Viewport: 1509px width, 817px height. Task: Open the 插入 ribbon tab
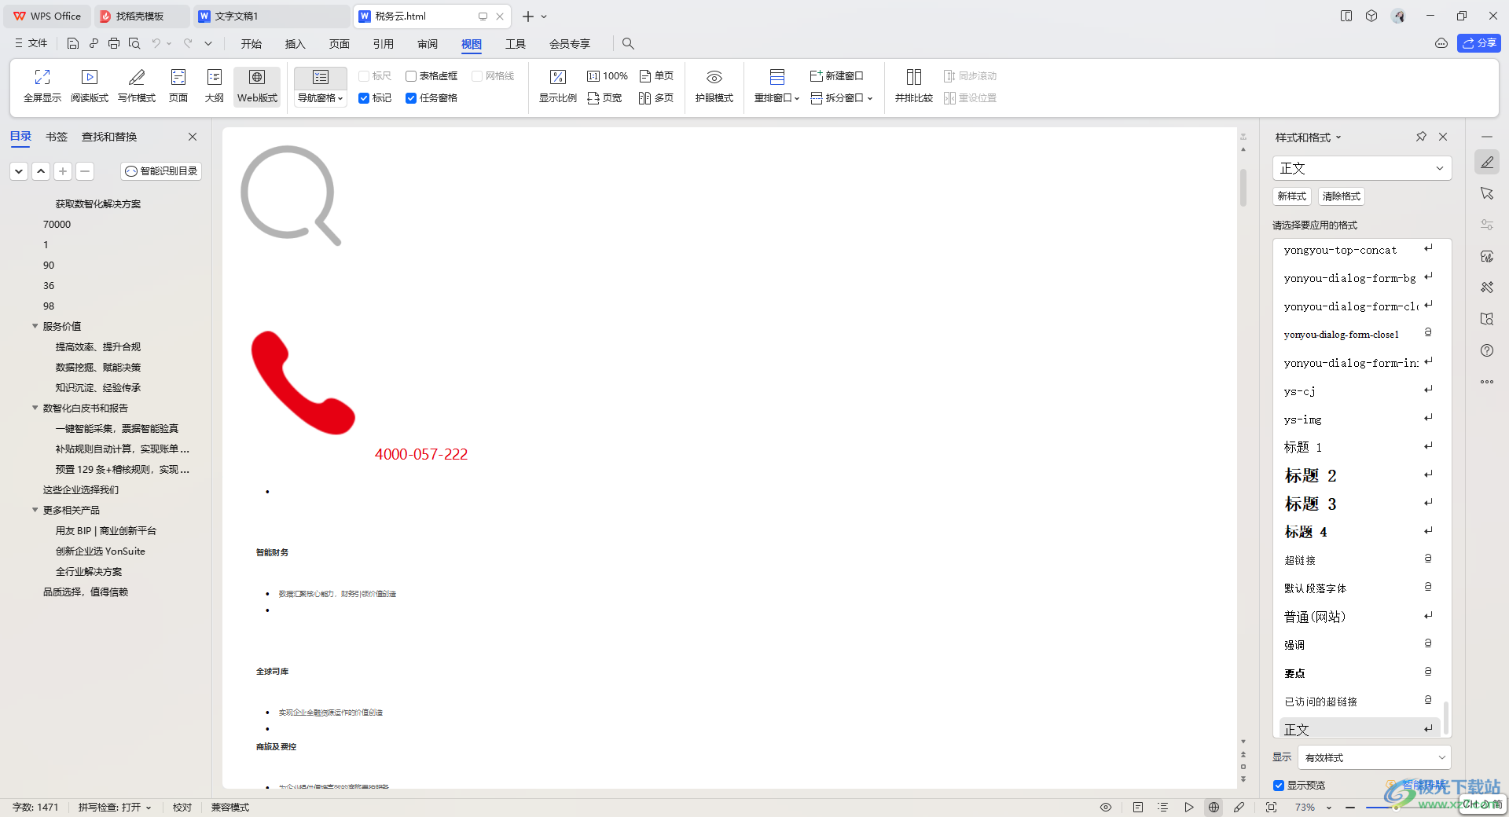296,44
